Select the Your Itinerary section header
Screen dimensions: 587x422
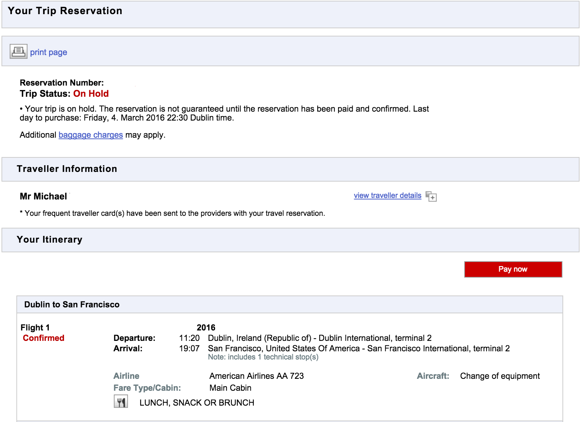point(49,240)
